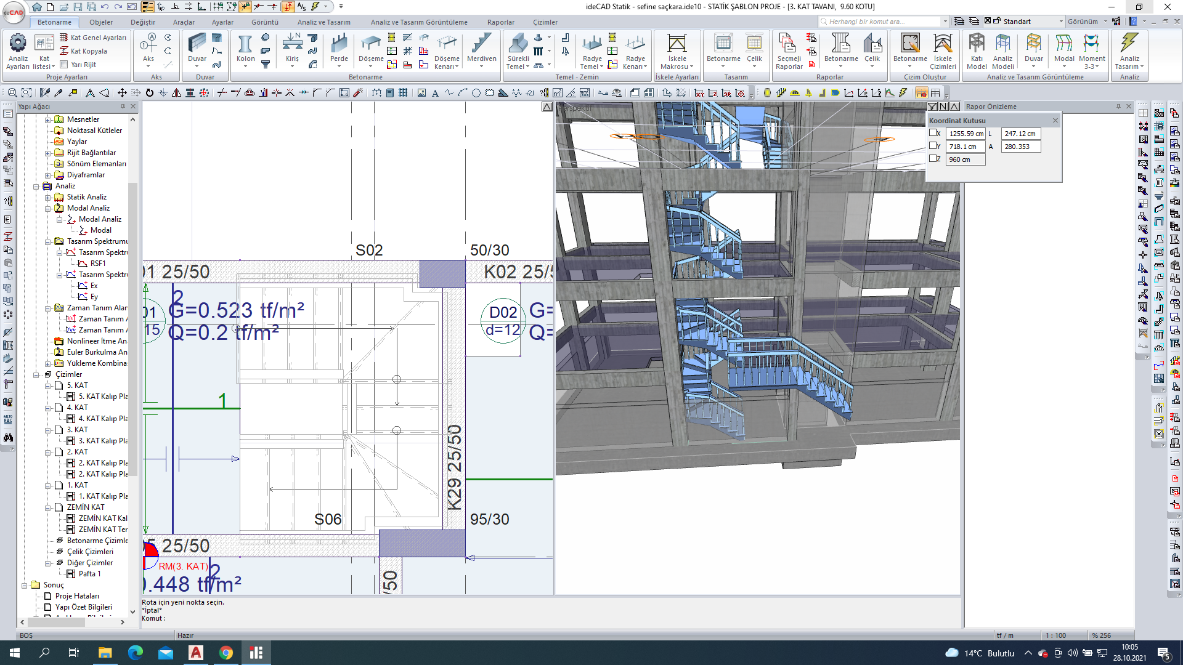The width and height of the screenshot is (1183, 665).
Task: Run Analiz Tasarım lightning icon
Action: [1129, 51]
